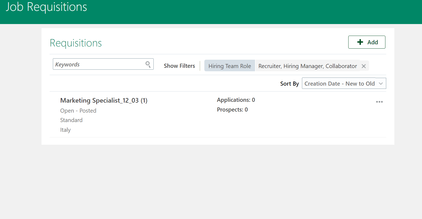Click the dropdown chevron on the sort selector
This screenshot has width=422, height=219.
[381, 83]
